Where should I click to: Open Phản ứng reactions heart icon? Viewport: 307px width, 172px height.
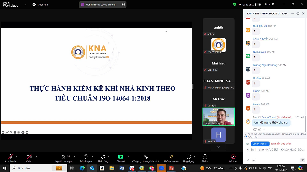pyautogui.click(x=103, y=157)
